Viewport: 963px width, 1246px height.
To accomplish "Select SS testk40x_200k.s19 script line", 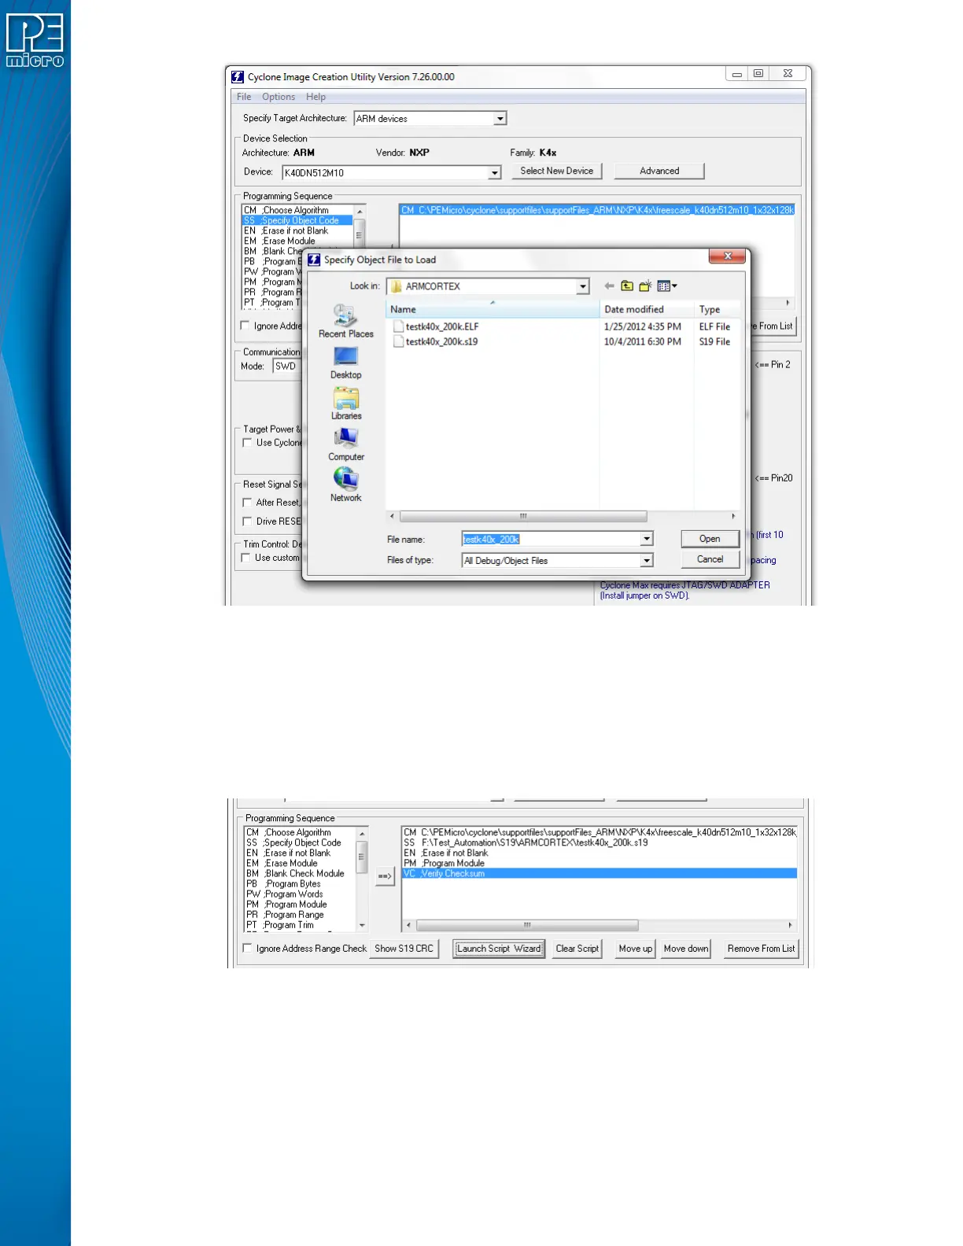I will tap(599, 842).
